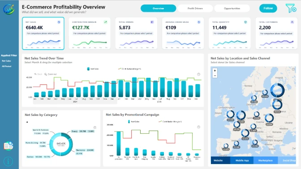Click the Average Order Value card icon

(x=199, y=22)
